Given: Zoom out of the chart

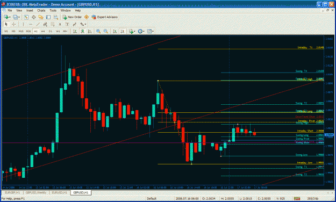Looking at the screenshot, I should point(106,31).
